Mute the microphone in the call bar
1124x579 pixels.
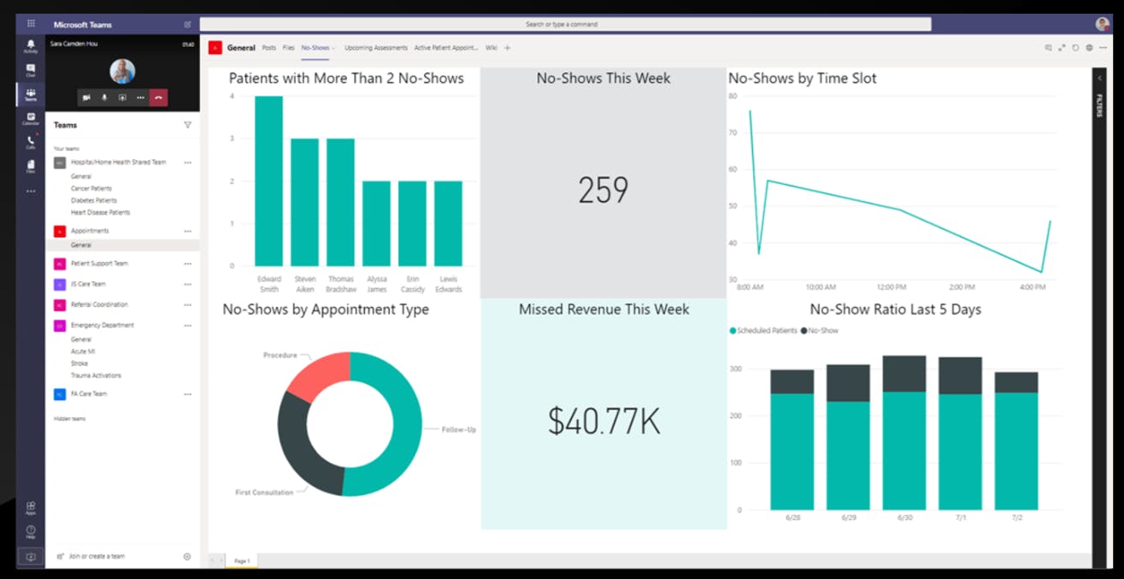pyautogui.click(x=104, y=97)
